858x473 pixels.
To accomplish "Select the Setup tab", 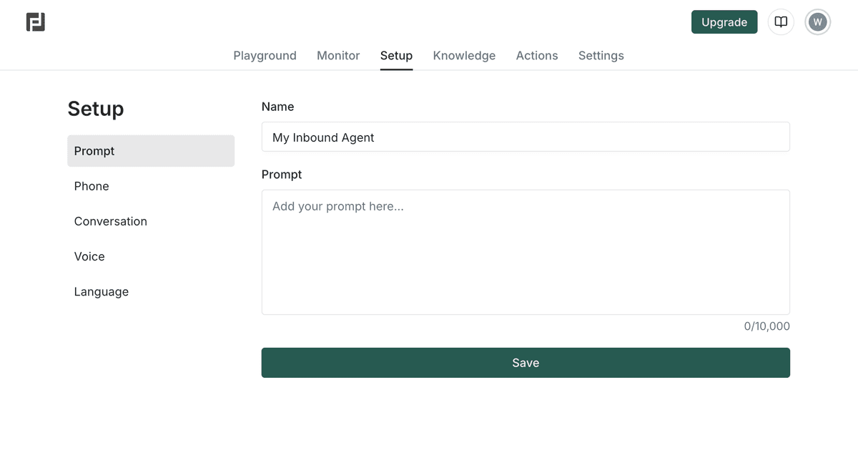I will 396,55.
